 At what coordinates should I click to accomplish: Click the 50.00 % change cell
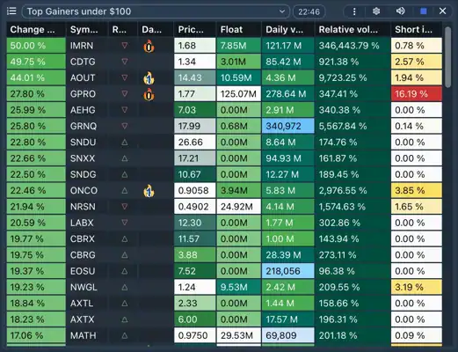click(x=36, y=46)
